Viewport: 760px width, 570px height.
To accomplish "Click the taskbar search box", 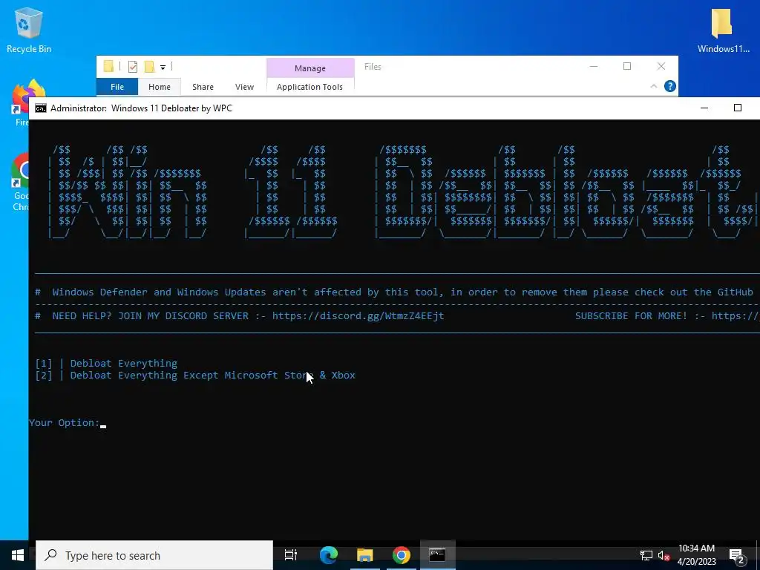I will coord(154,555).
